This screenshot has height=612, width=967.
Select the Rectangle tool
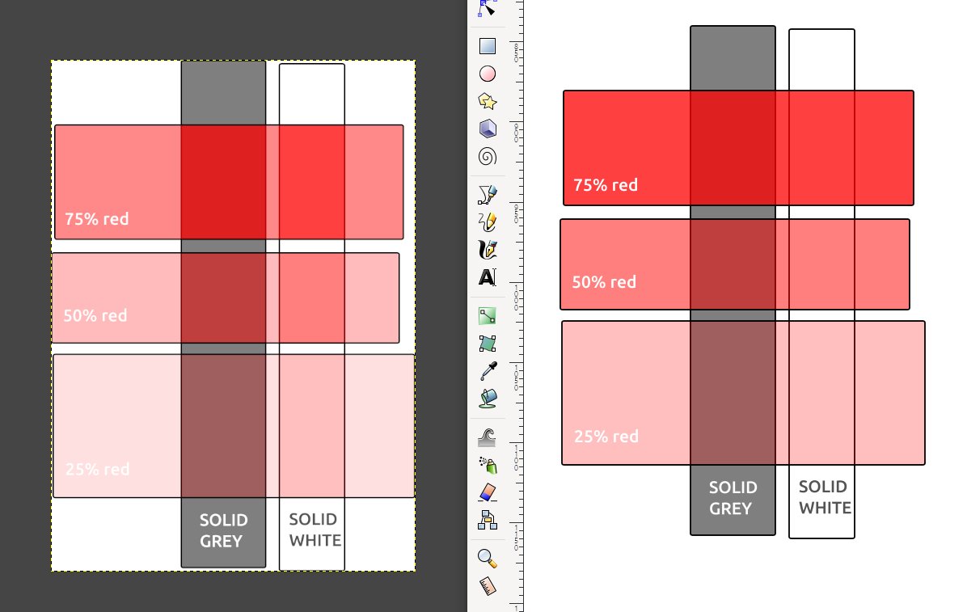pos(488,44)
